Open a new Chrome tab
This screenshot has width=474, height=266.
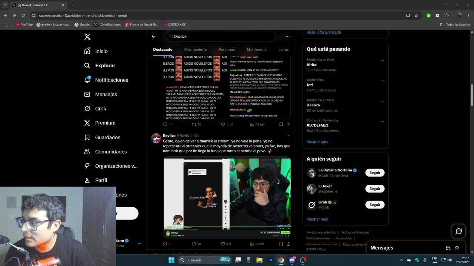72,5
